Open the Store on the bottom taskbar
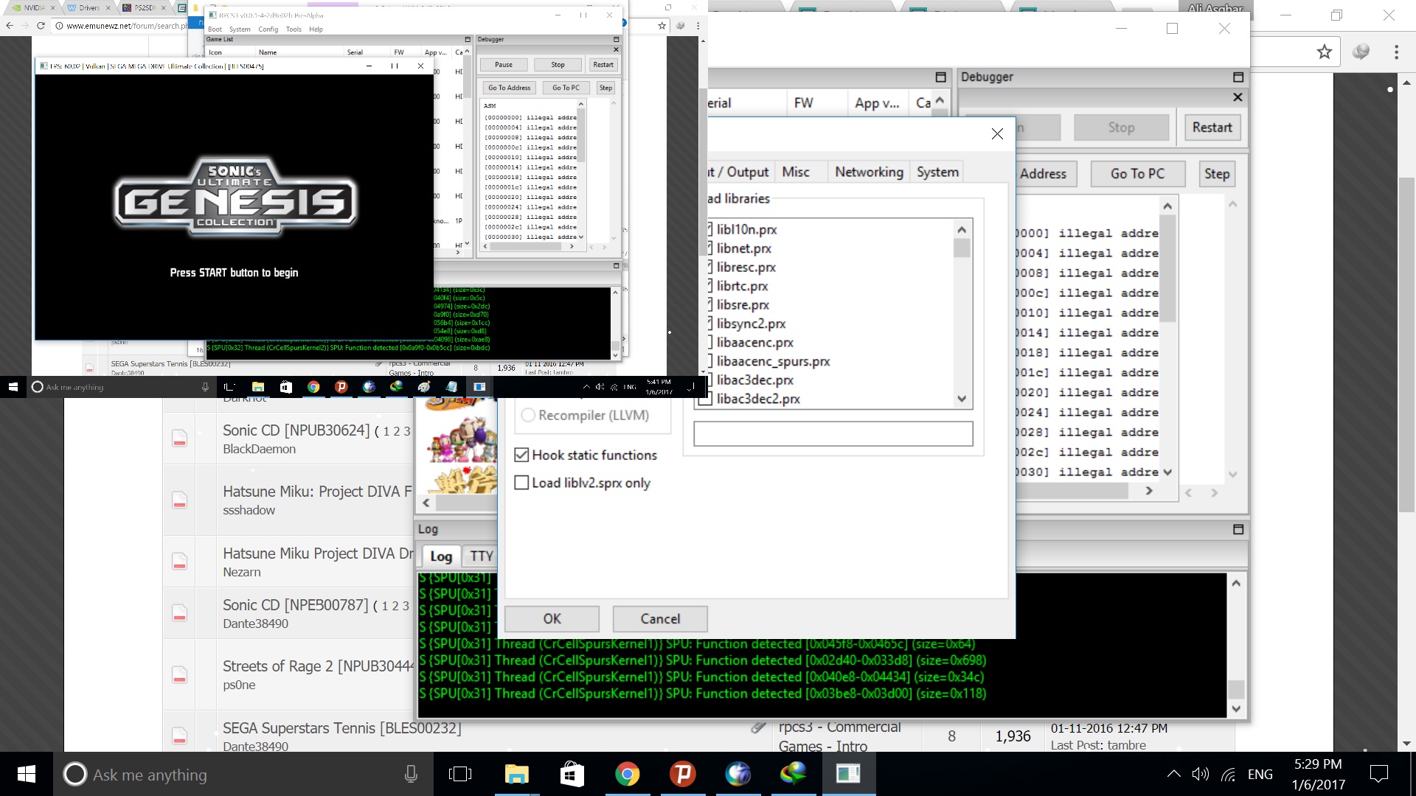Image resolution: width=1416 pixels, height=796 pixels. [x=572, y=774]
